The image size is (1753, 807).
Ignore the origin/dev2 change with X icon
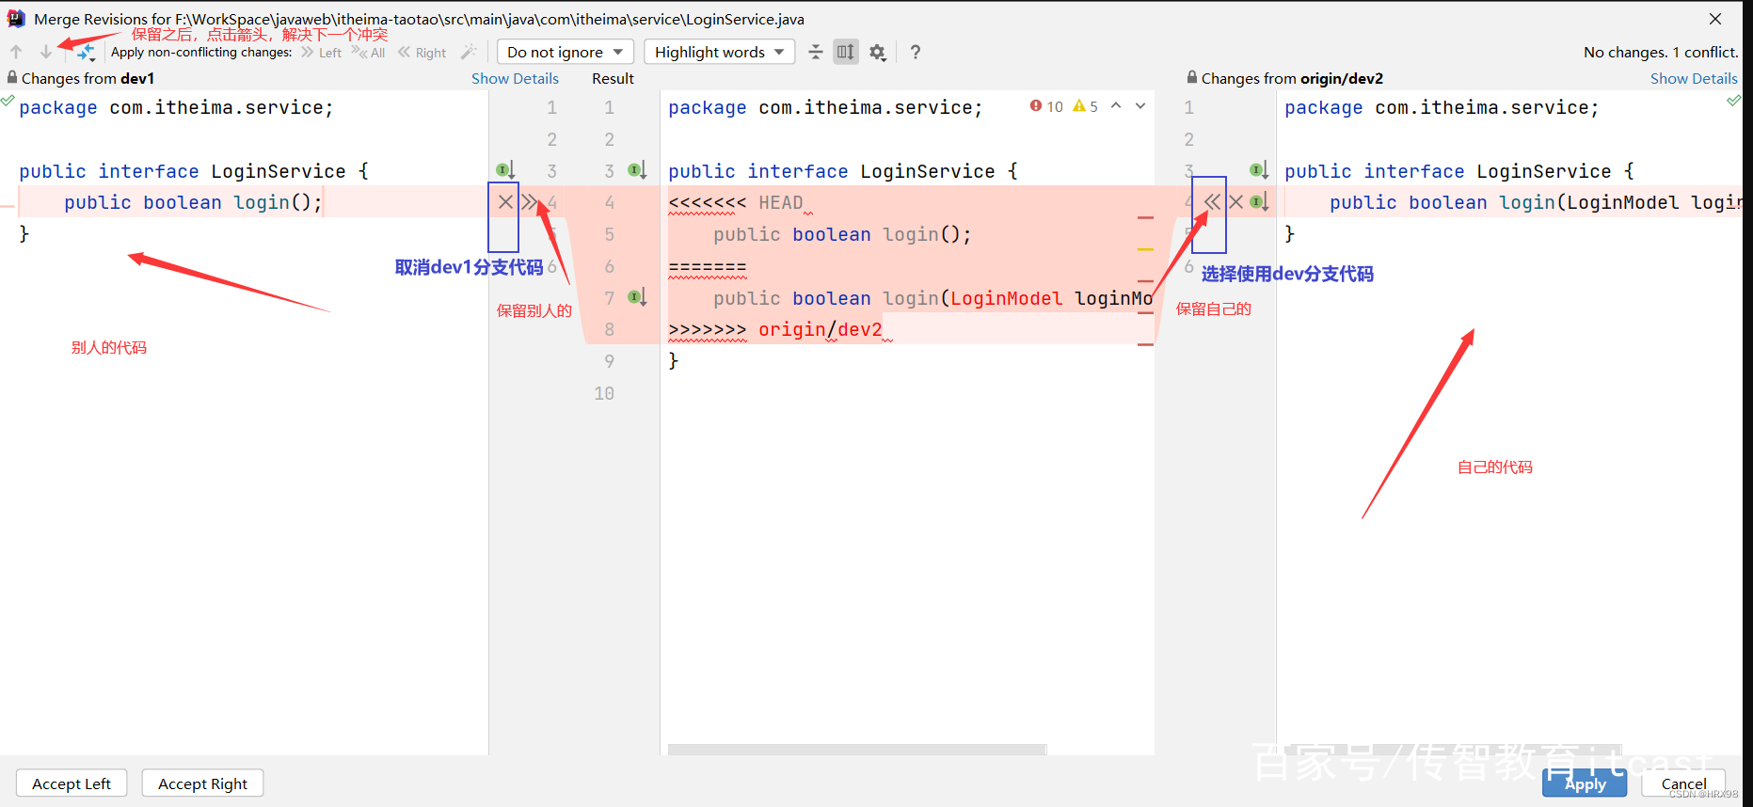[x=1235, y=201]
